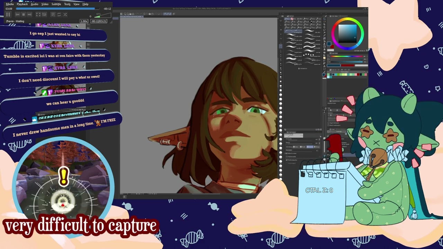443x249 pixels.
Task: Adjust the rainbow hue slider
Action: tap(347, 56)
